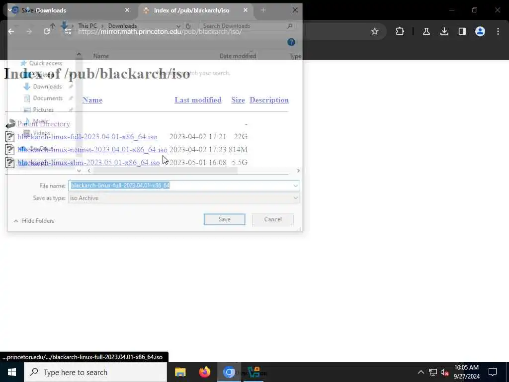Expand File name dropdown arrow
This screenshot has width=509, height=382.
[295, 186]
